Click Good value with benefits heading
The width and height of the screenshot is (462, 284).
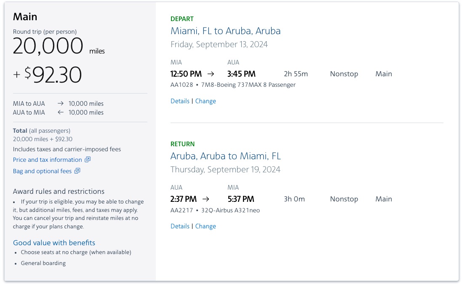(x=54, y=243)
